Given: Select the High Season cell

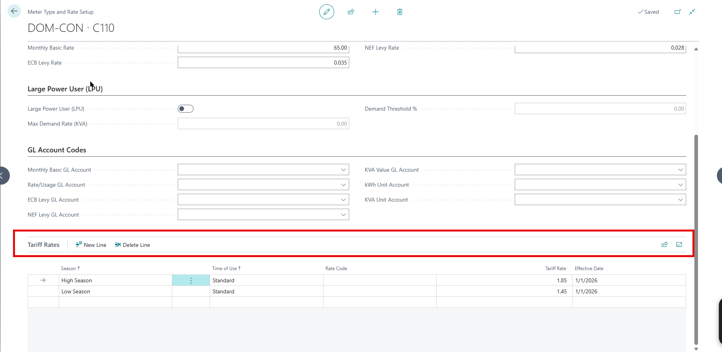Looking at the screenshot, I should click(x=115, y=280).
